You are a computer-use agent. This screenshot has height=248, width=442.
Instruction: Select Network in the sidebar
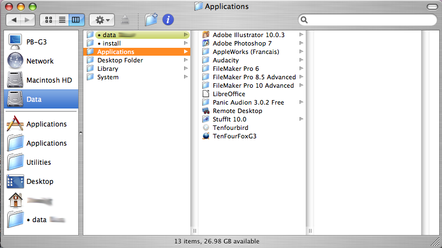click(x=39, y=61)
